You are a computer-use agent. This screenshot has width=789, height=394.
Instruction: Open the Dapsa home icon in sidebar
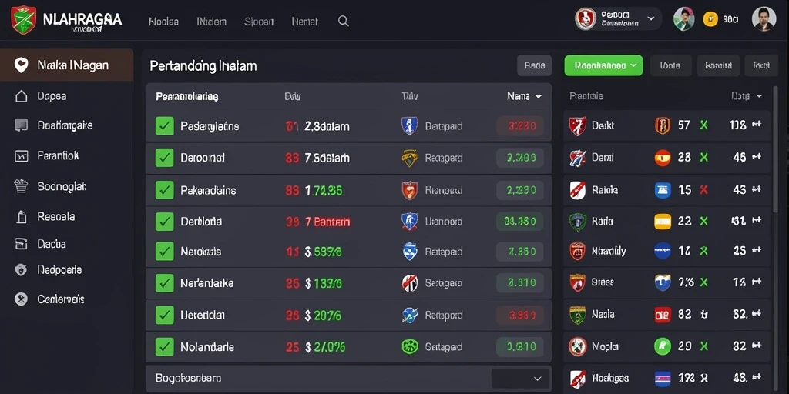(21, 96)
